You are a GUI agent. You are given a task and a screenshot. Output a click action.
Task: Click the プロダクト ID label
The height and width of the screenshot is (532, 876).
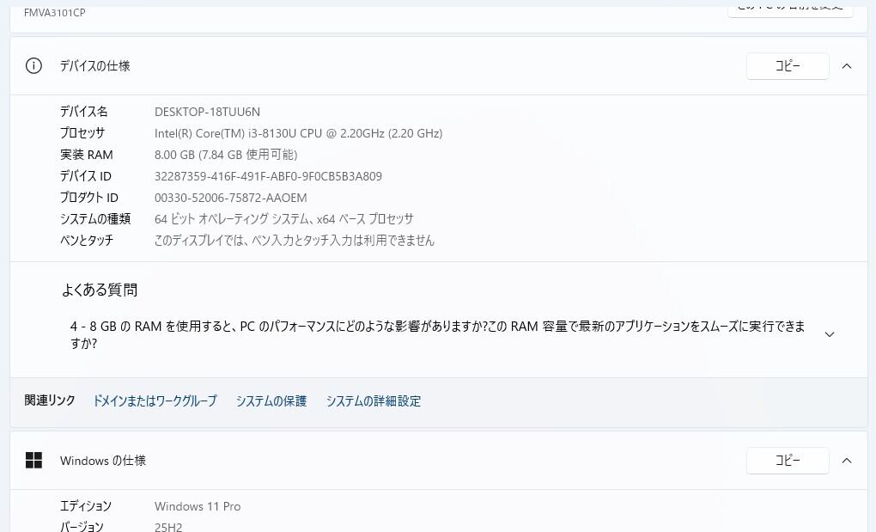89,198
